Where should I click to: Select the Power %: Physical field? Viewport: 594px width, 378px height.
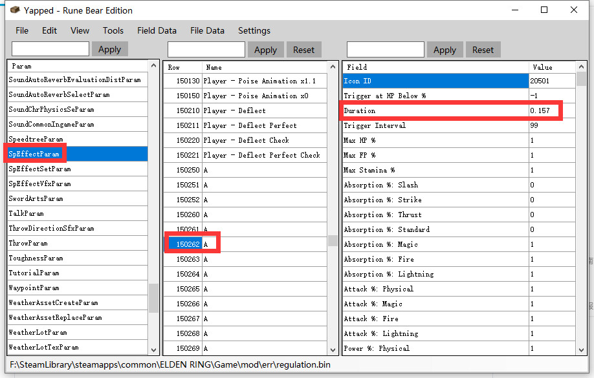tap(435, 348)
